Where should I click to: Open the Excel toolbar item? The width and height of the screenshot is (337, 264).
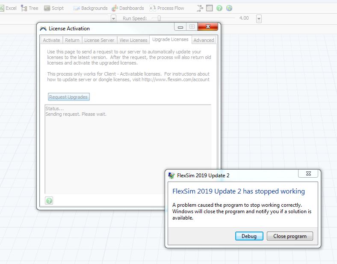click(8, 8)
